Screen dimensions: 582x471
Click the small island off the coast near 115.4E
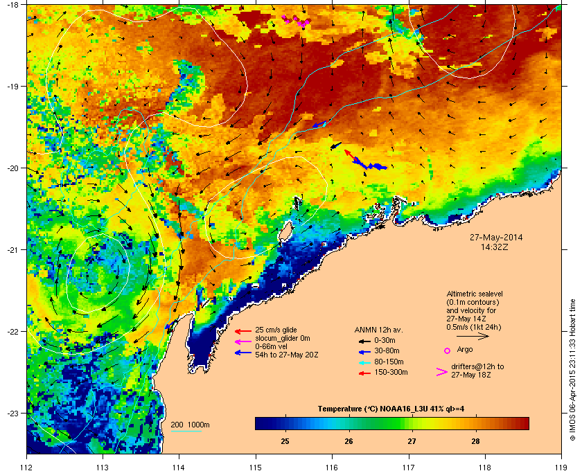285,231
